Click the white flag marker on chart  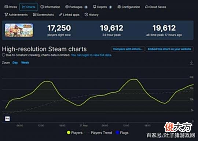[7, 119]
